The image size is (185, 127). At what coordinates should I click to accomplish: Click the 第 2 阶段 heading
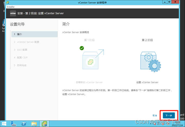pos(147,40)
